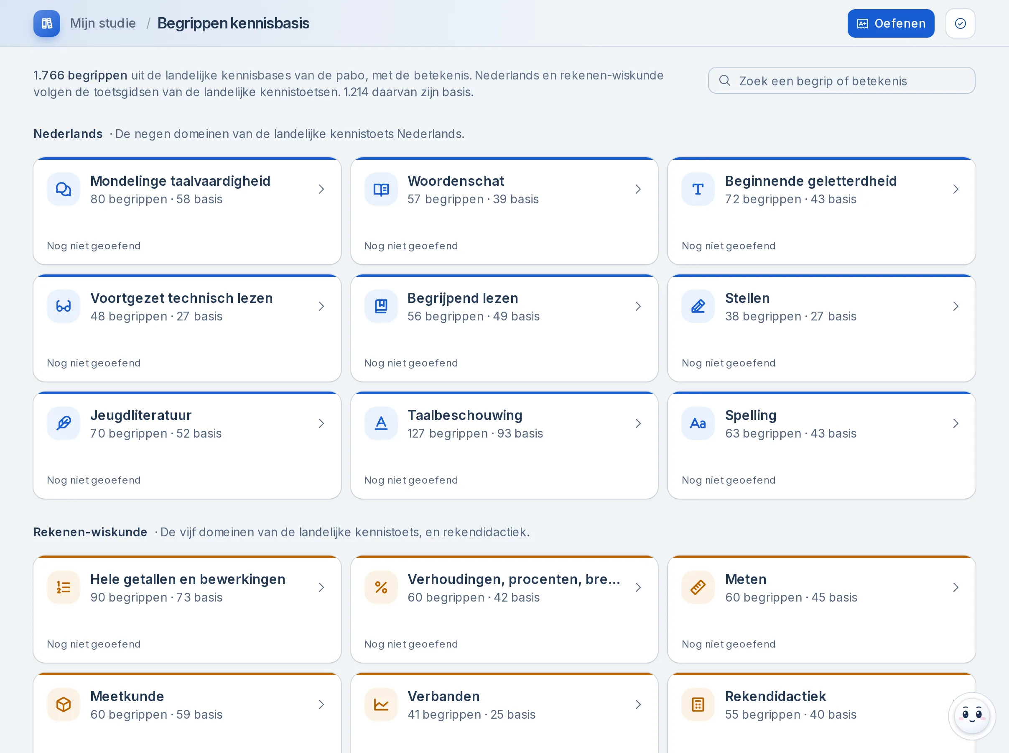Click the Oefenen button
The image size is (1009, 753).
[x=890, y=23]
